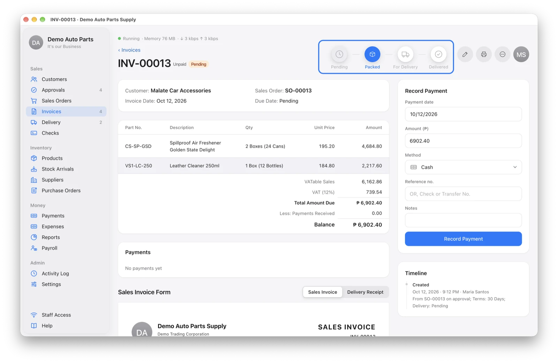The width and height of the screenshot is (558, 363).
Task: Focus the Reference no. input field
Action: (463, 194)
